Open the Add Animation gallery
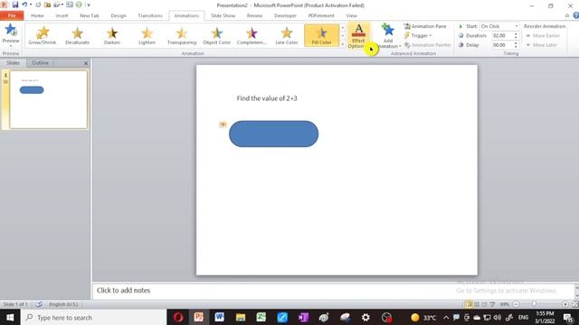 click(388, 35)
